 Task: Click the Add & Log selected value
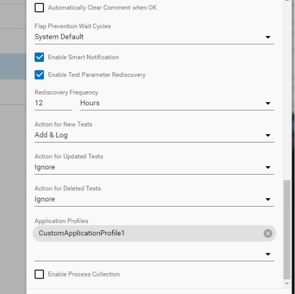pyautogui.click(x=51, y=135)
